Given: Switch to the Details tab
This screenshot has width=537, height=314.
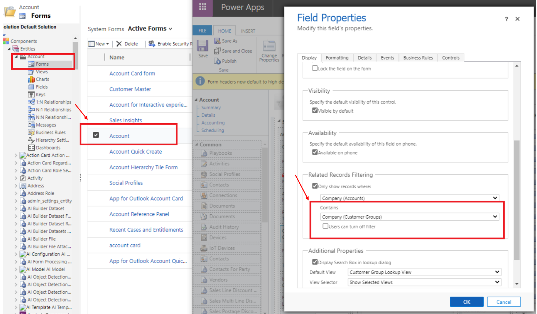Looking at the screenshot, I should pos(364,58).
